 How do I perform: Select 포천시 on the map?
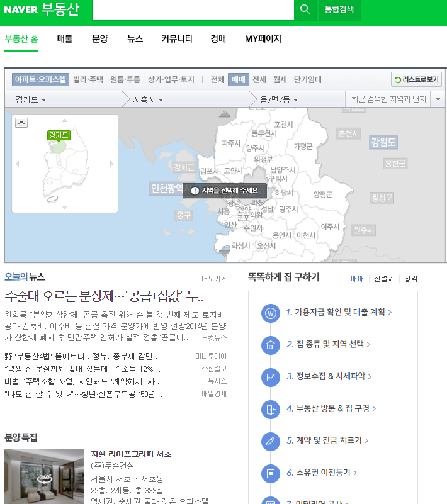pos(283,125)
